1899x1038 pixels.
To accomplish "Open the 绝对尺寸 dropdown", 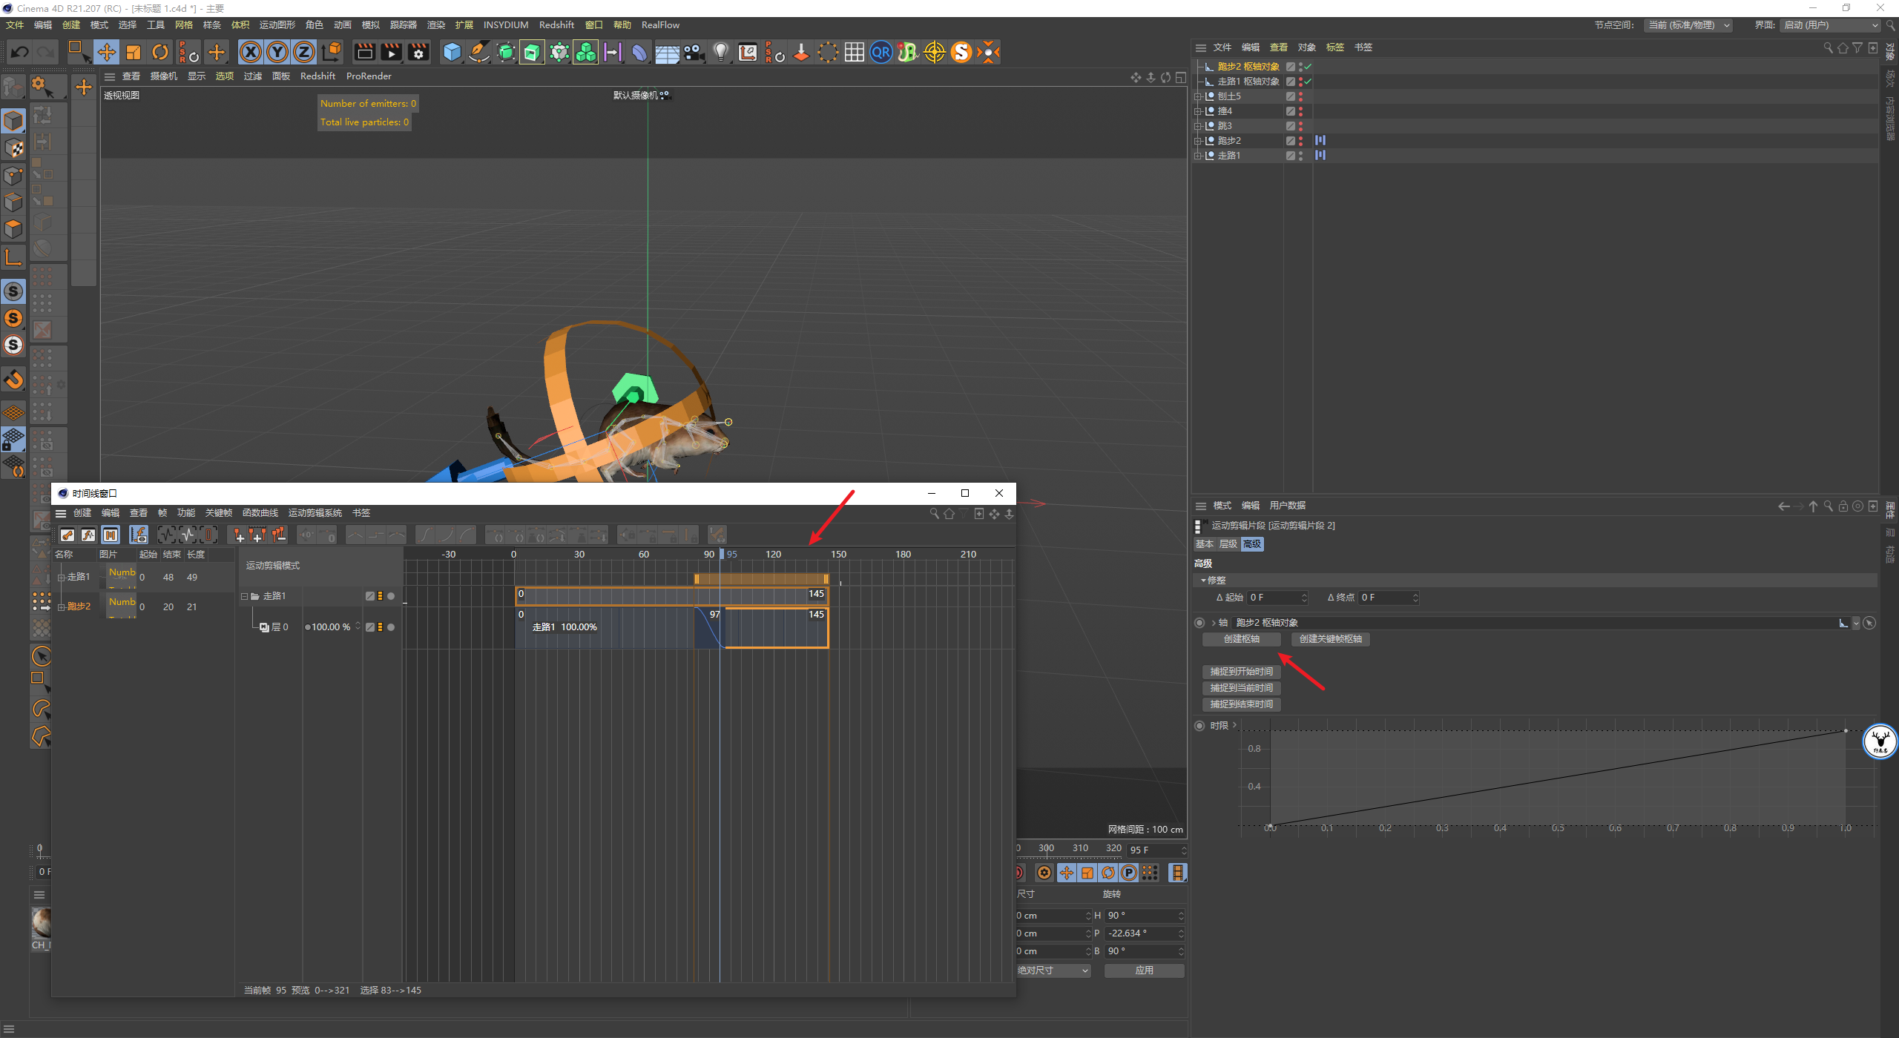I will click(x=1053, y=971).
